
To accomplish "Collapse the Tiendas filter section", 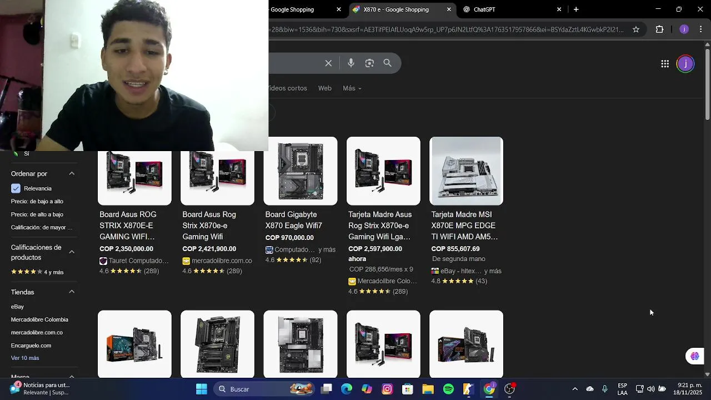I will (72, 292).
